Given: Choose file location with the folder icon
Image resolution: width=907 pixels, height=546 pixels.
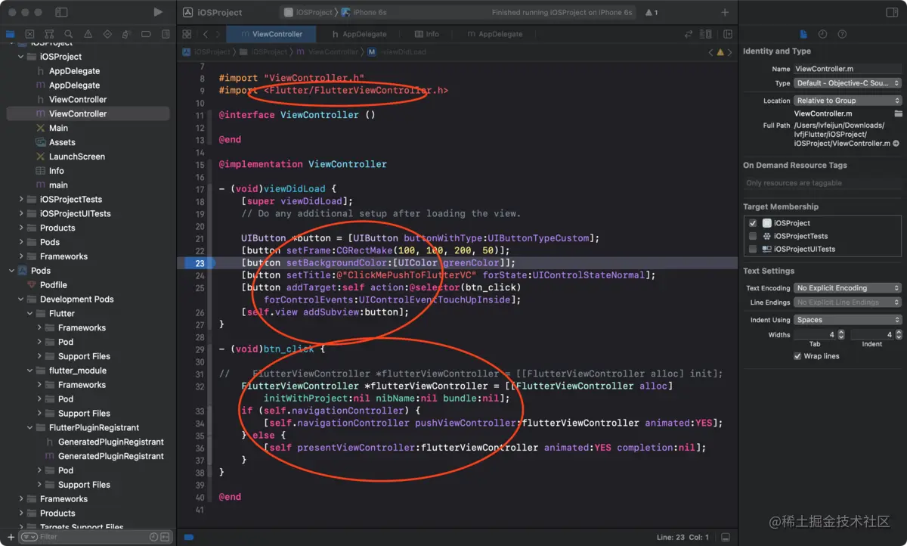Looking at the screenshot, I should (898, 113).
